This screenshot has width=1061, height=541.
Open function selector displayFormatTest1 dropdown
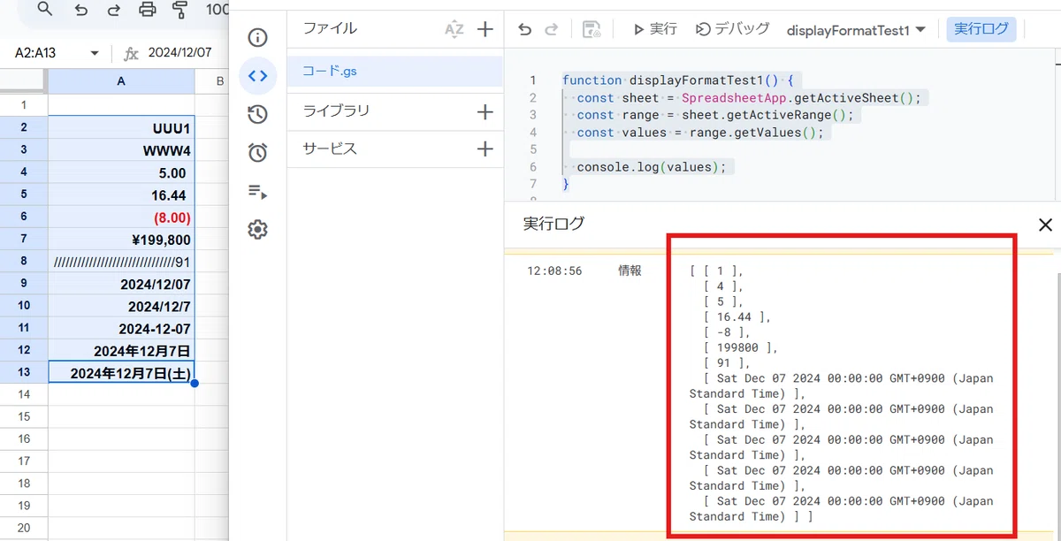coord(856,29)
